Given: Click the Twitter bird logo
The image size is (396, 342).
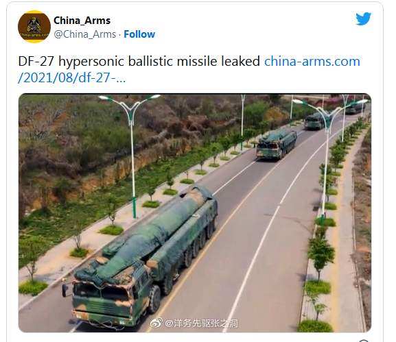Looking at the screenshot, I should click(x=364, y=19).
